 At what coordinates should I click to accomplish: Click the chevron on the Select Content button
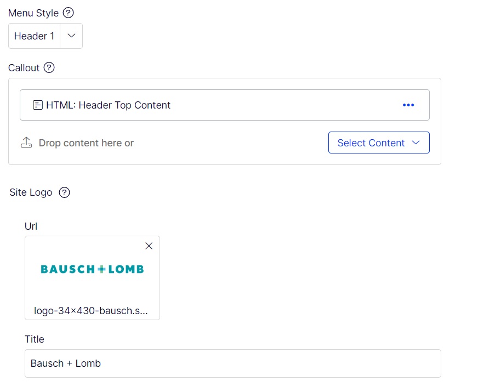416,143
